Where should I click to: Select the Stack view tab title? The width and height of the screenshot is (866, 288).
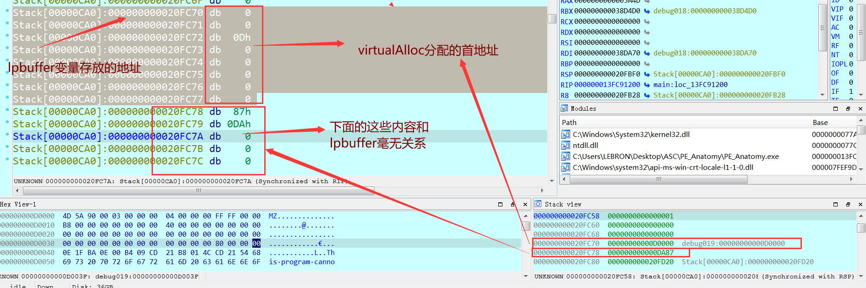click(x=563, y=205)
